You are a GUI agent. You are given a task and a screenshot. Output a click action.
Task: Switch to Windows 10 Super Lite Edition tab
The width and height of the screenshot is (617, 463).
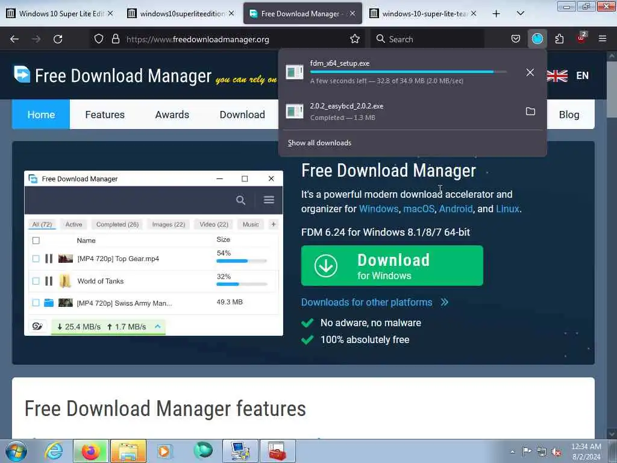pyautogui.click(x=61, y=14)
